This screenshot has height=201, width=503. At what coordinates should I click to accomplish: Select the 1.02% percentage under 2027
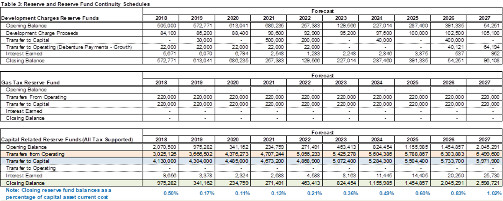point(494,193)
